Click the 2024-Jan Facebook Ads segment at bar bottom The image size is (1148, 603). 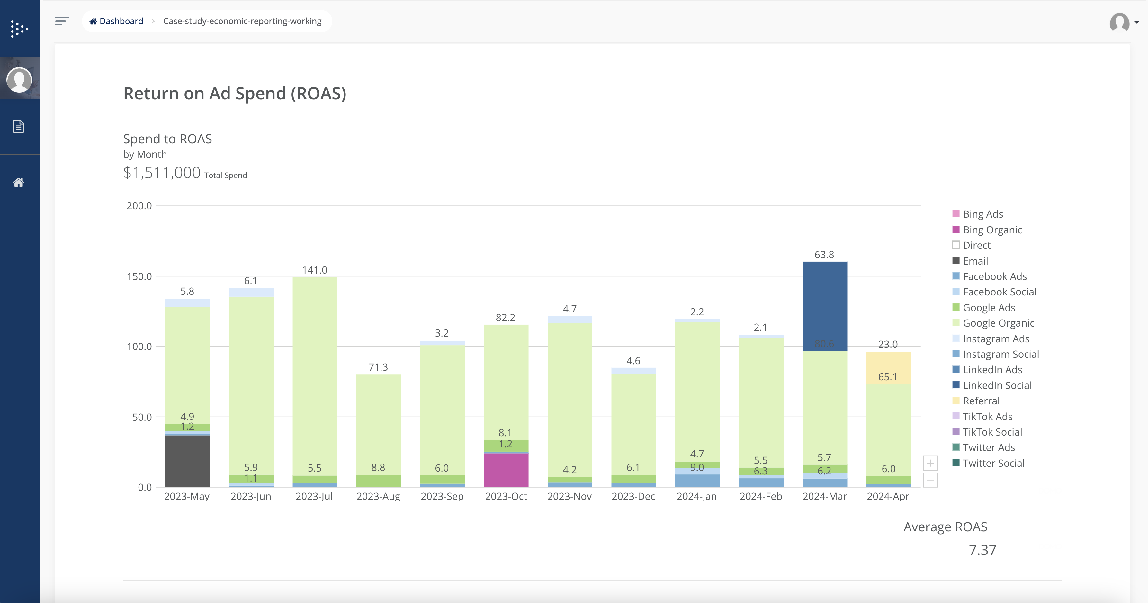(x=697, y=481)
